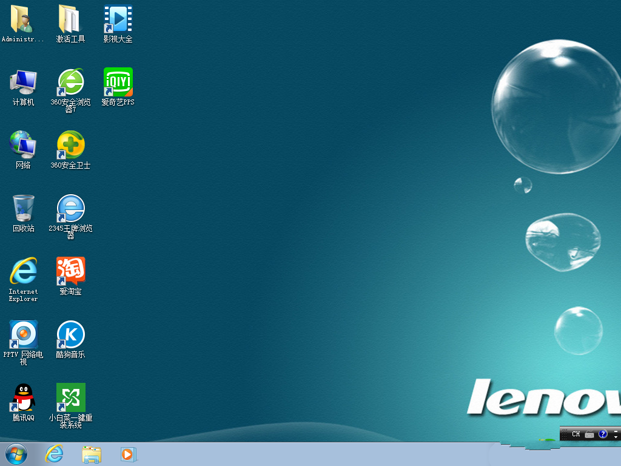Open the Windows Start menu orb
The width and height of the screenshot is (621, 466).
16,453
